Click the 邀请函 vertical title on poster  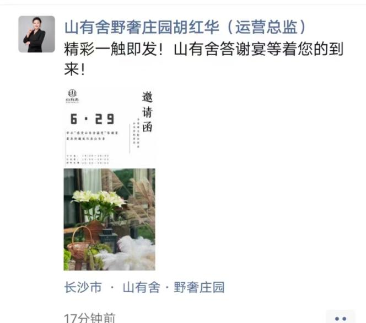147,112
